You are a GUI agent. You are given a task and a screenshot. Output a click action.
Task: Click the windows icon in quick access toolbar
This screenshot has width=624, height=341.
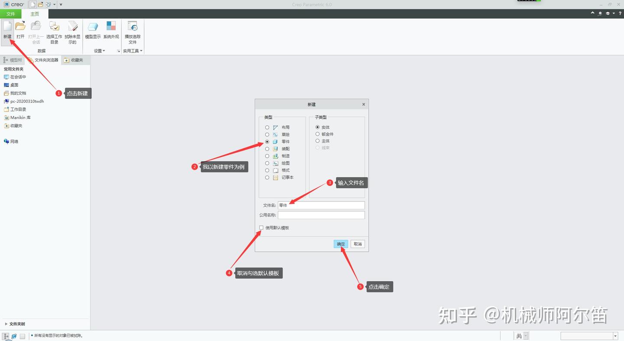[x=48, y=4]
